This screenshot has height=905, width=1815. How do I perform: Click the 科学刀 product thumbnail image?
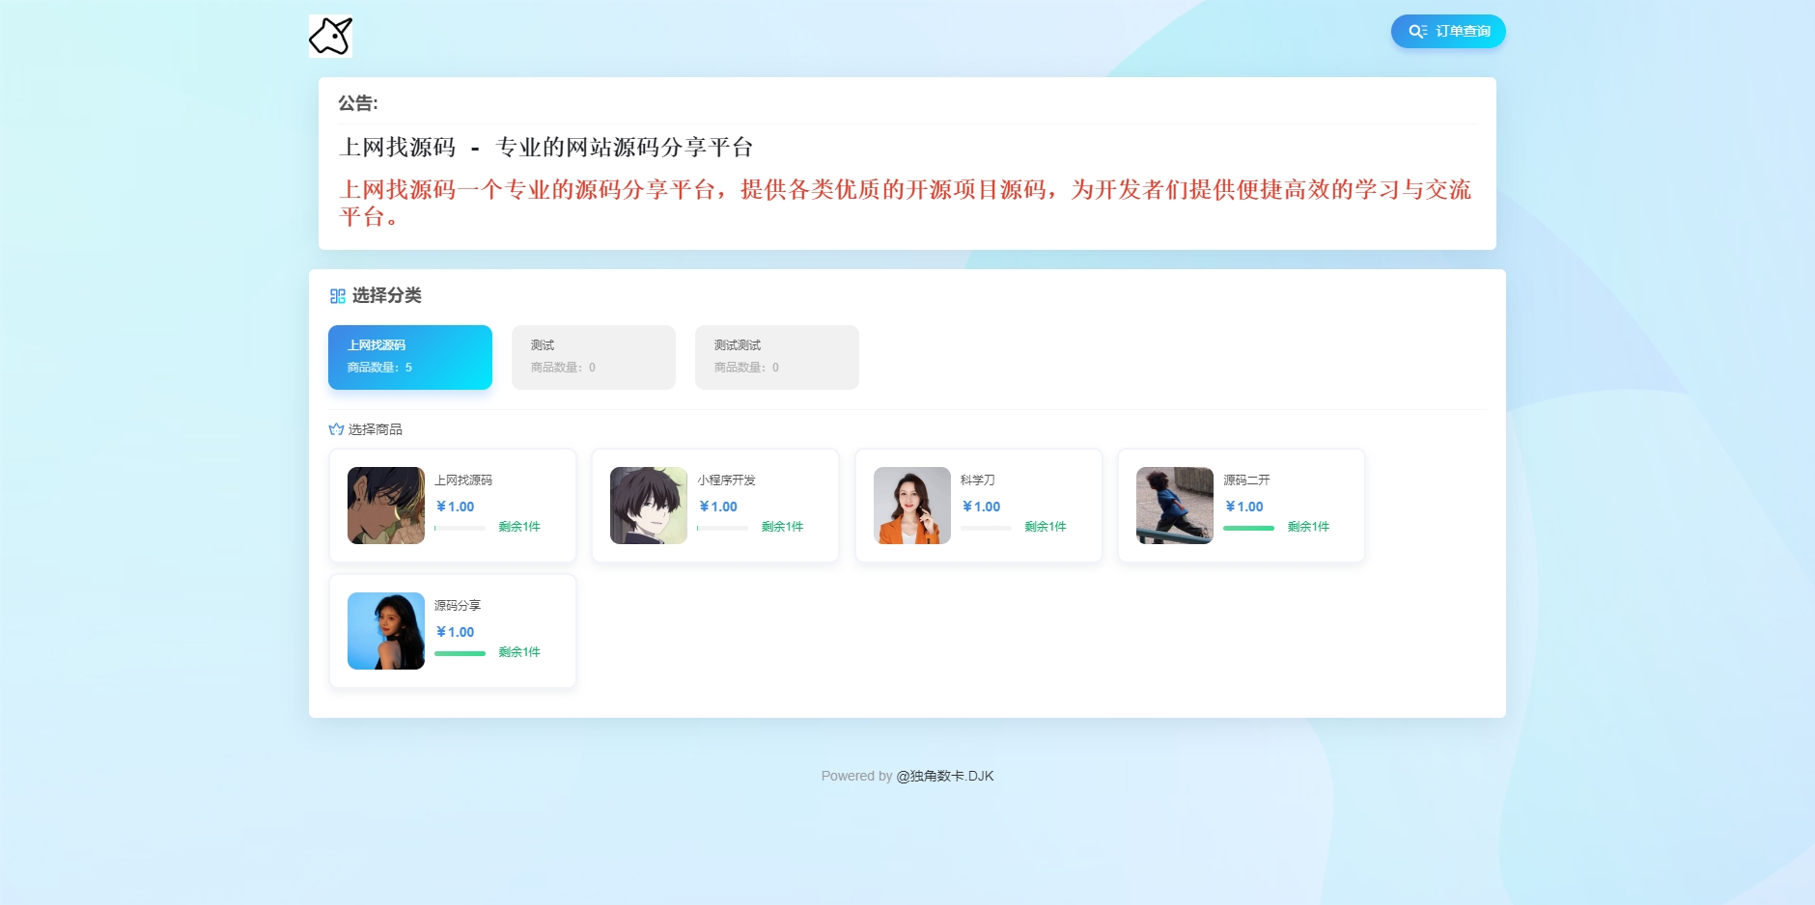point(912,506)
